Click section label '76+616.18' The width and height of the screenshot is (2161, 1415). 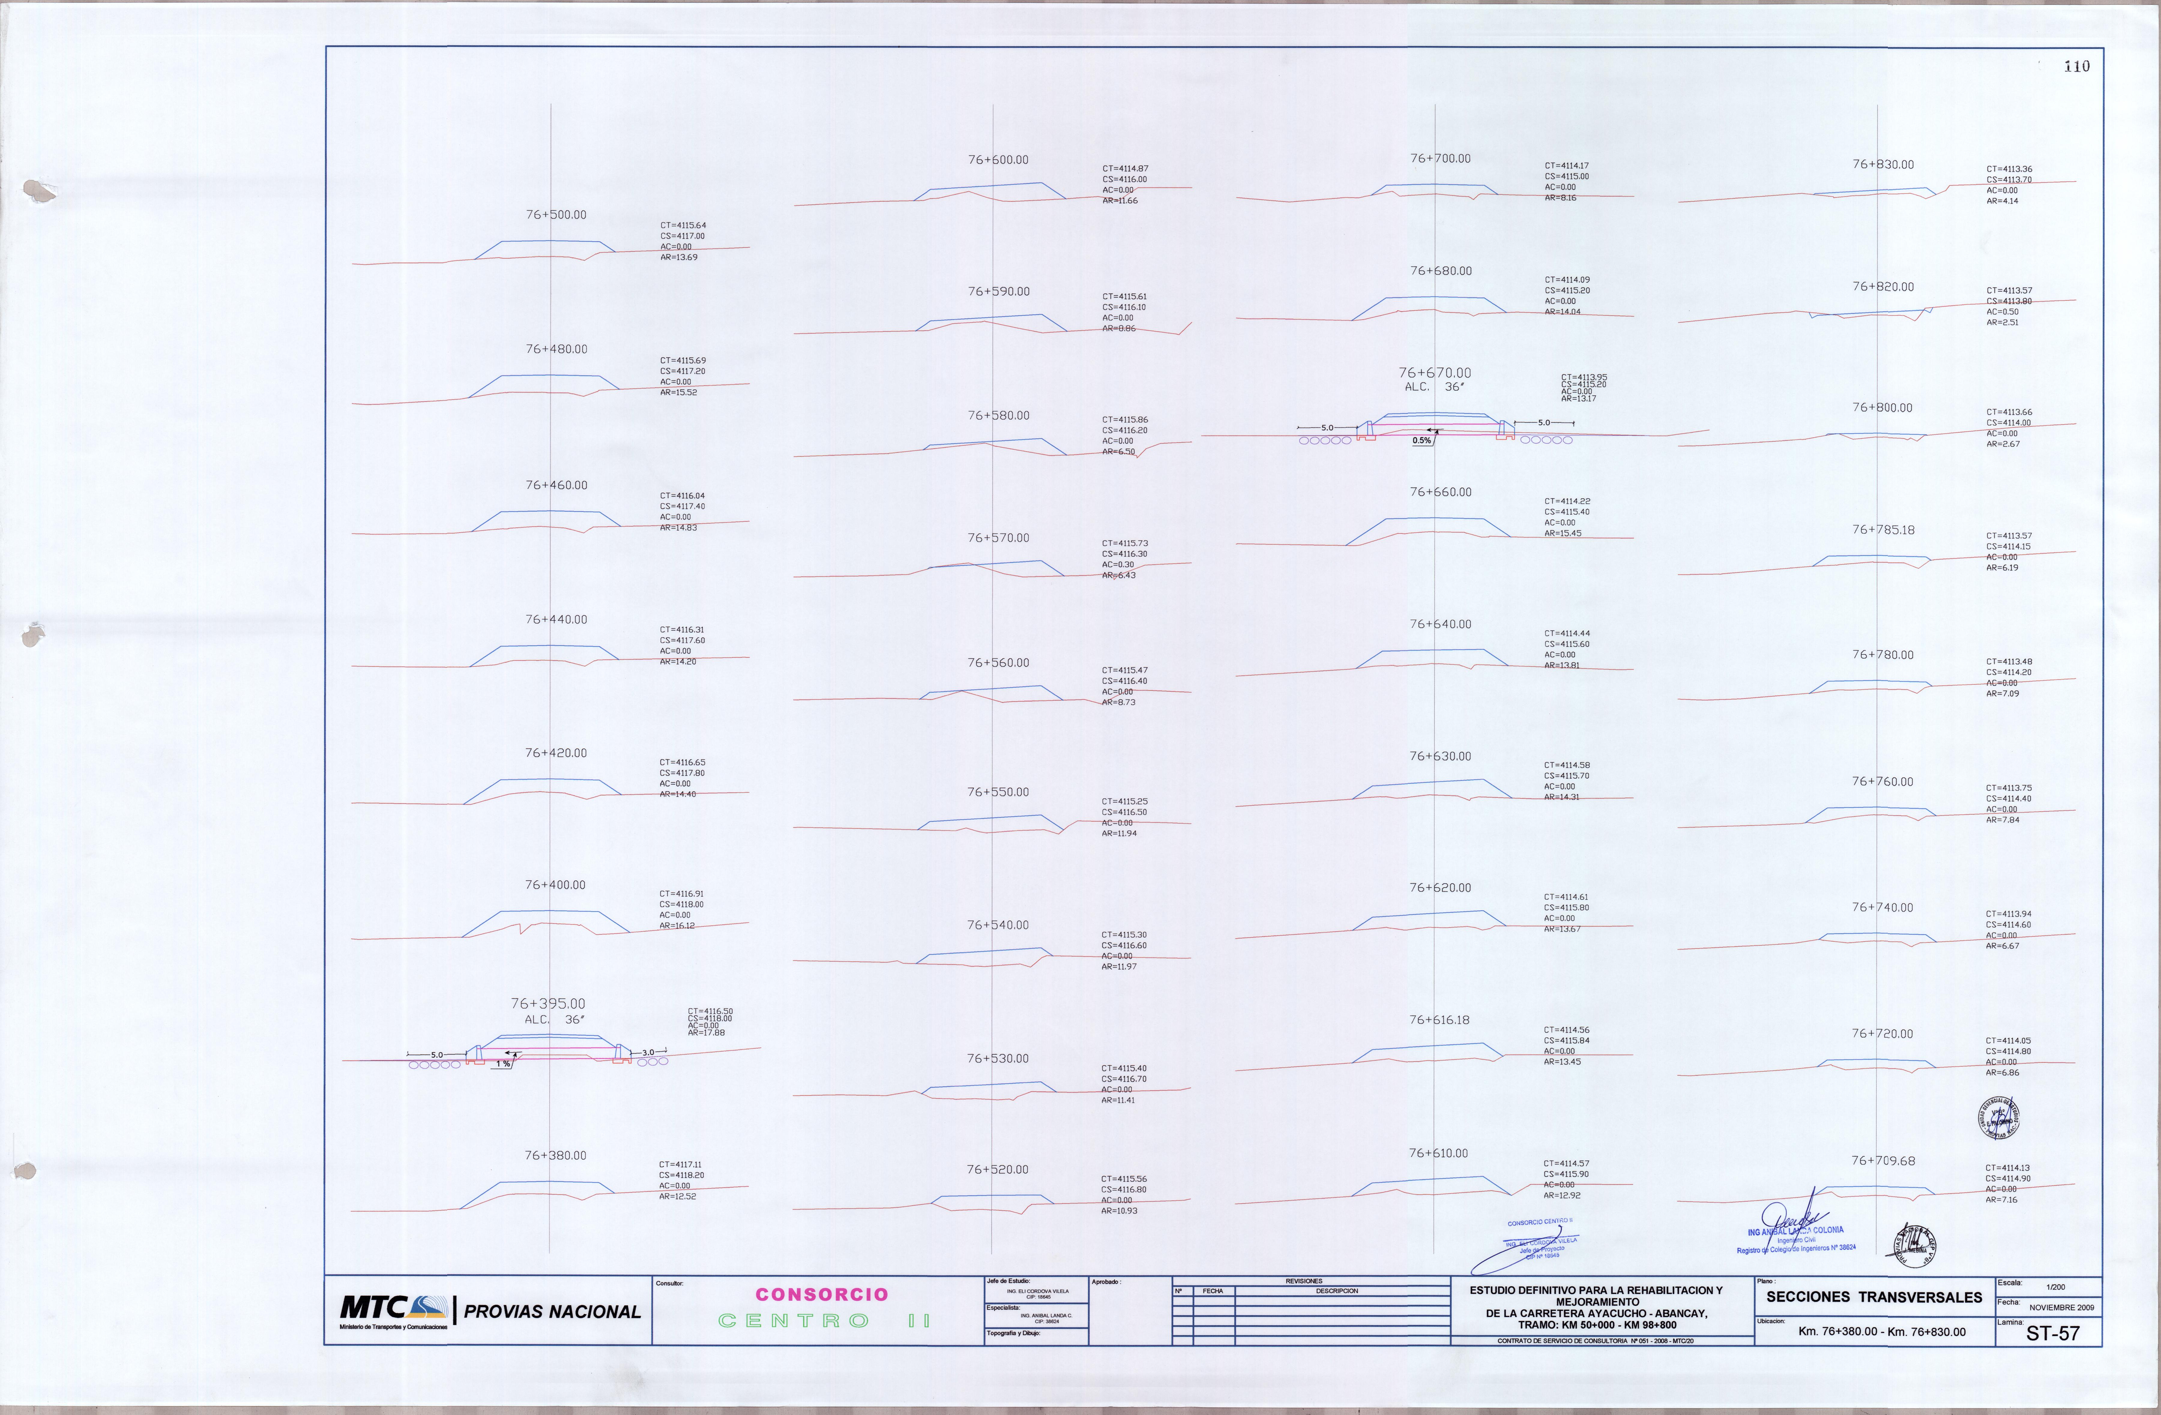[1439, 1020]
